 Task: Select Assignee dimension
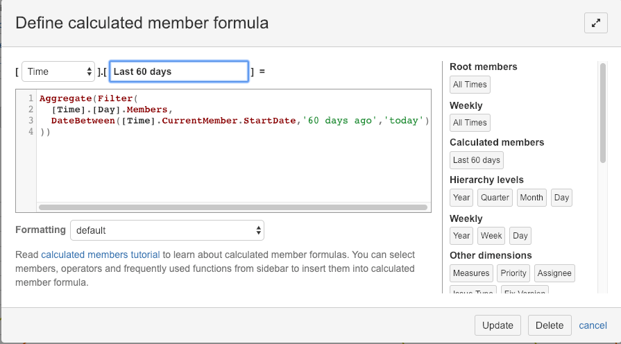tap(554, 273)
